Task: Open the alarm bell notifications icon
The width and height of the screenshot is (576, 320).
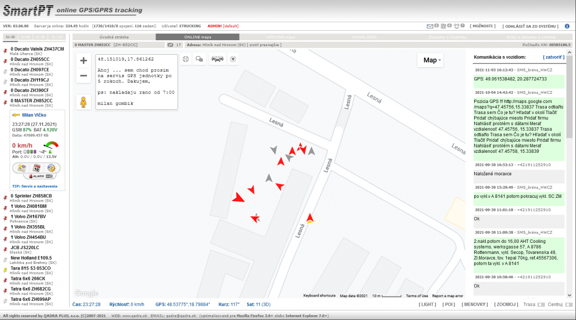Action: (456, 26)
